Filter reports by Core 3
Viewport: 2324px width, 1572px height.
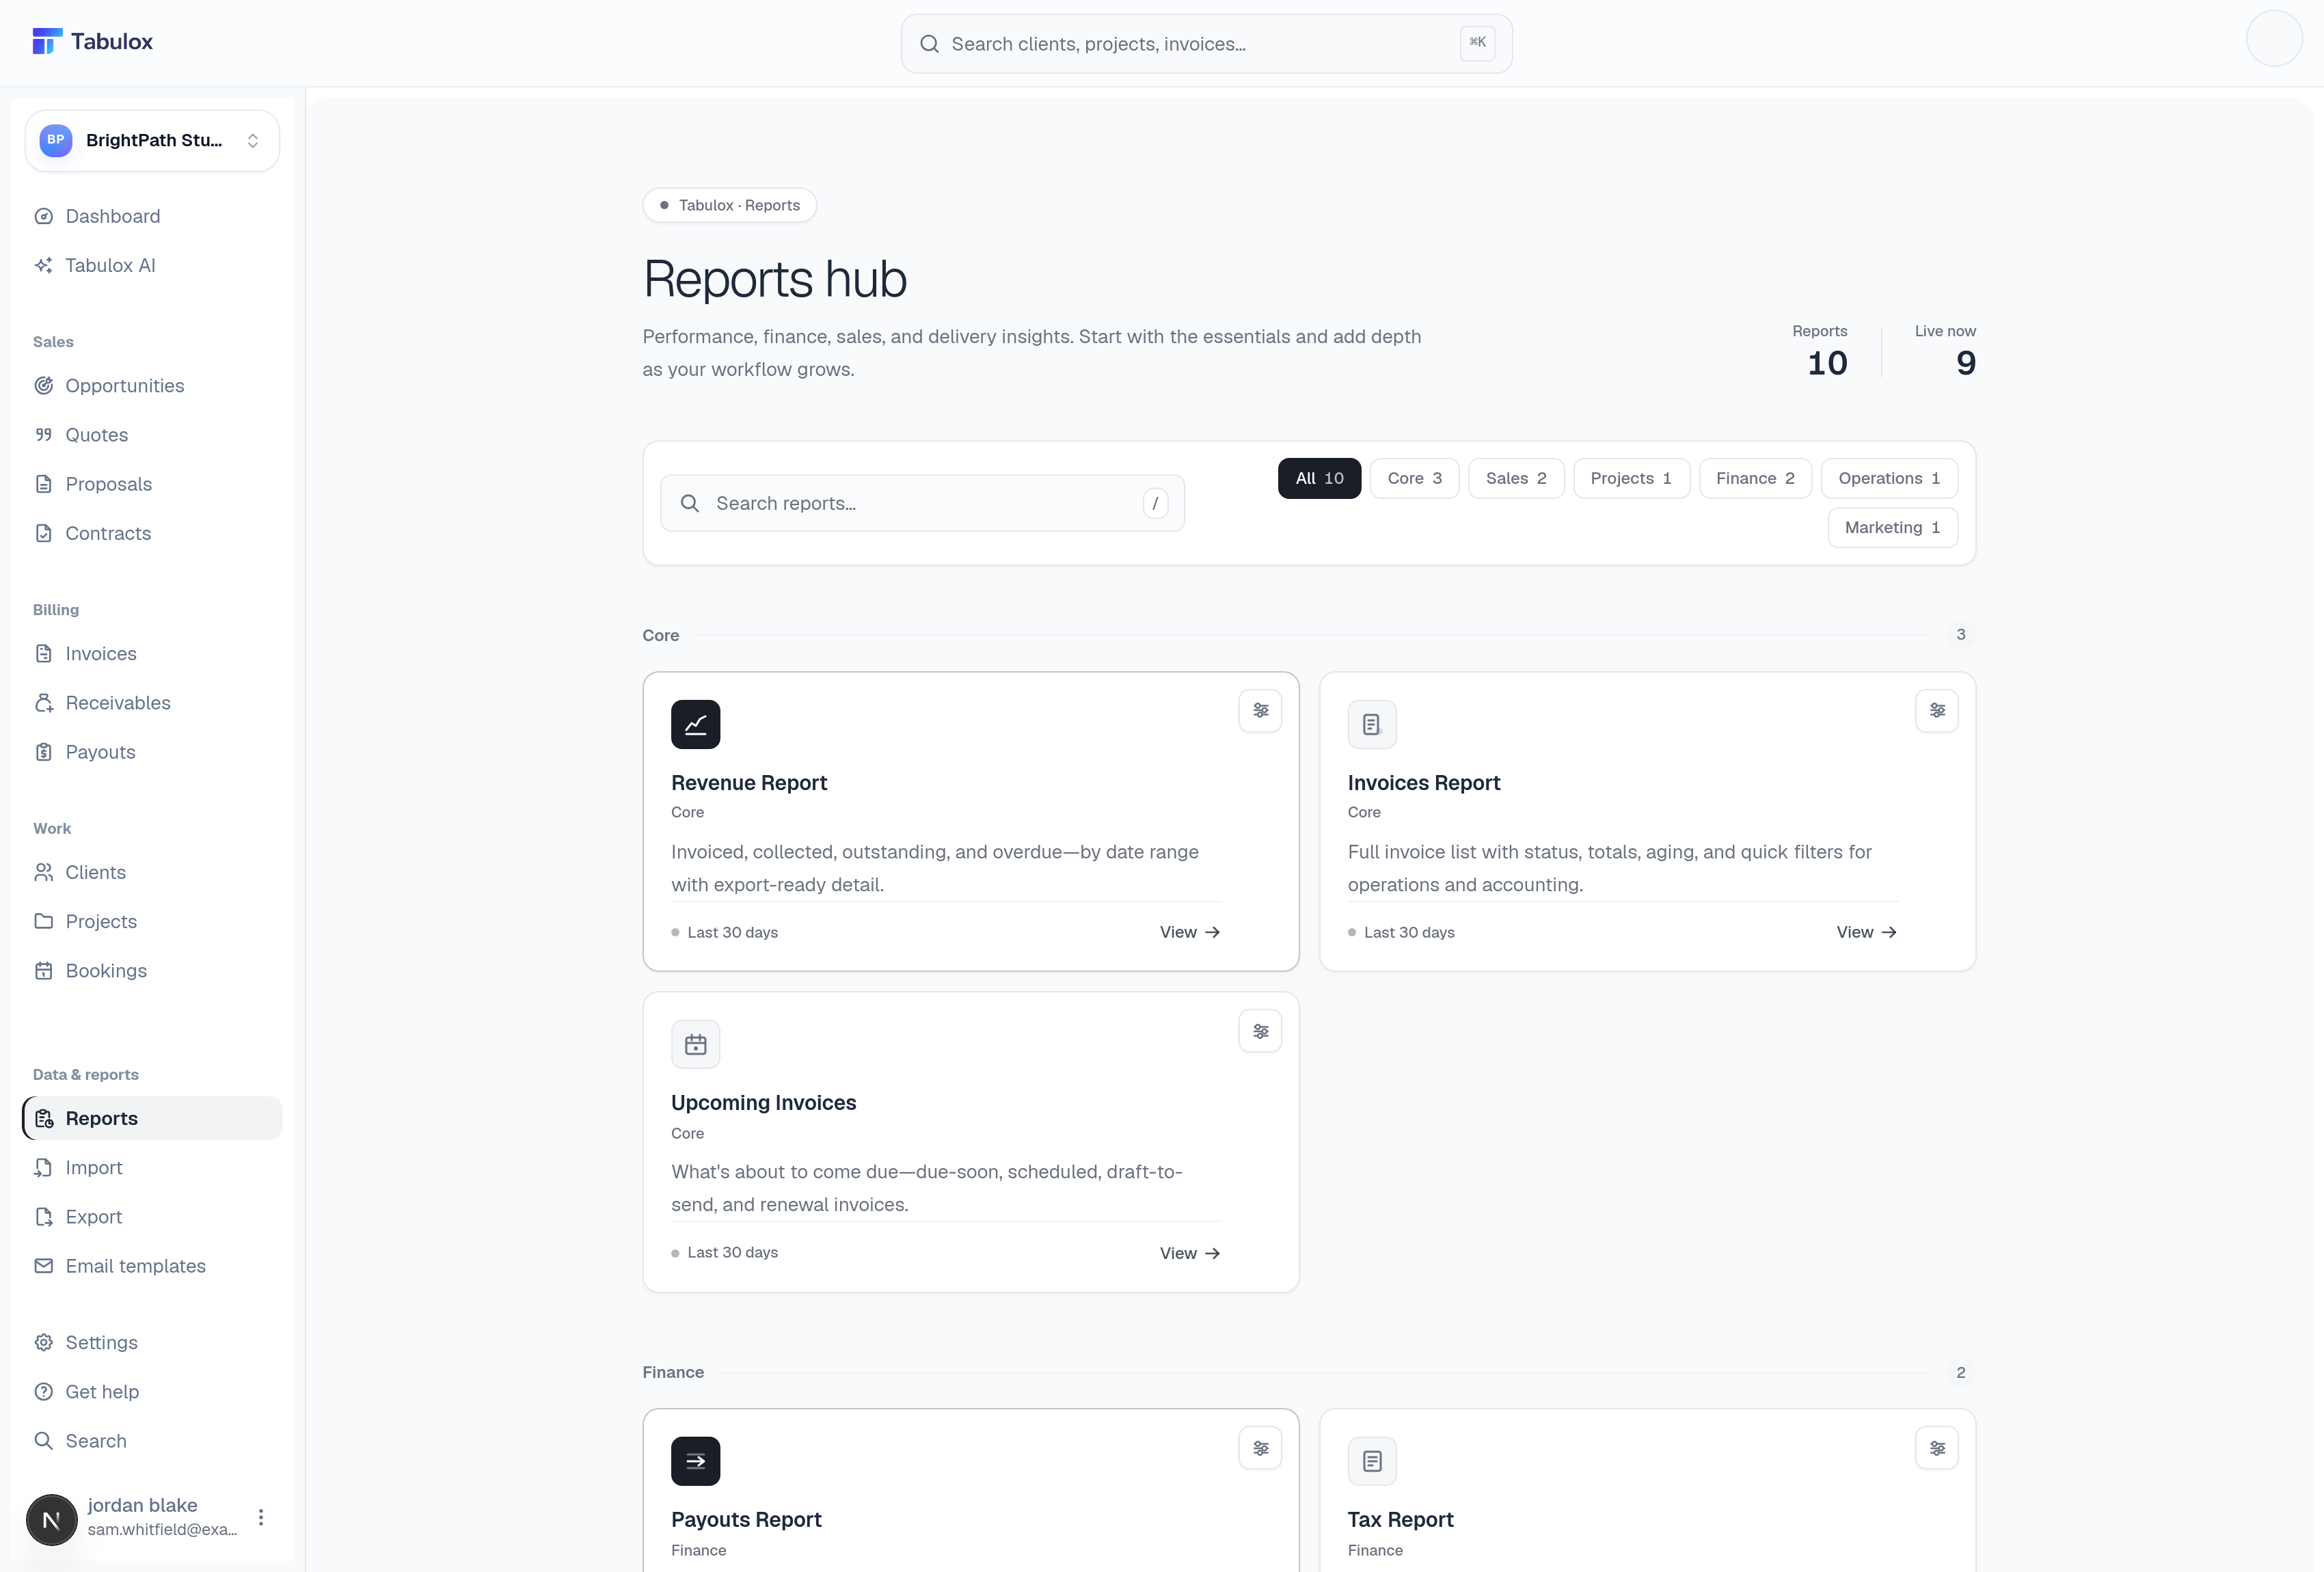pyautogui.click(x=1414, y=478)
